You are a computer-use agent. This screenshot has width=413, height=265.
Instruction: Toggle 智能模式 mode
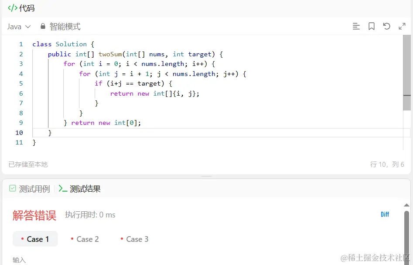tap(64, 26)
